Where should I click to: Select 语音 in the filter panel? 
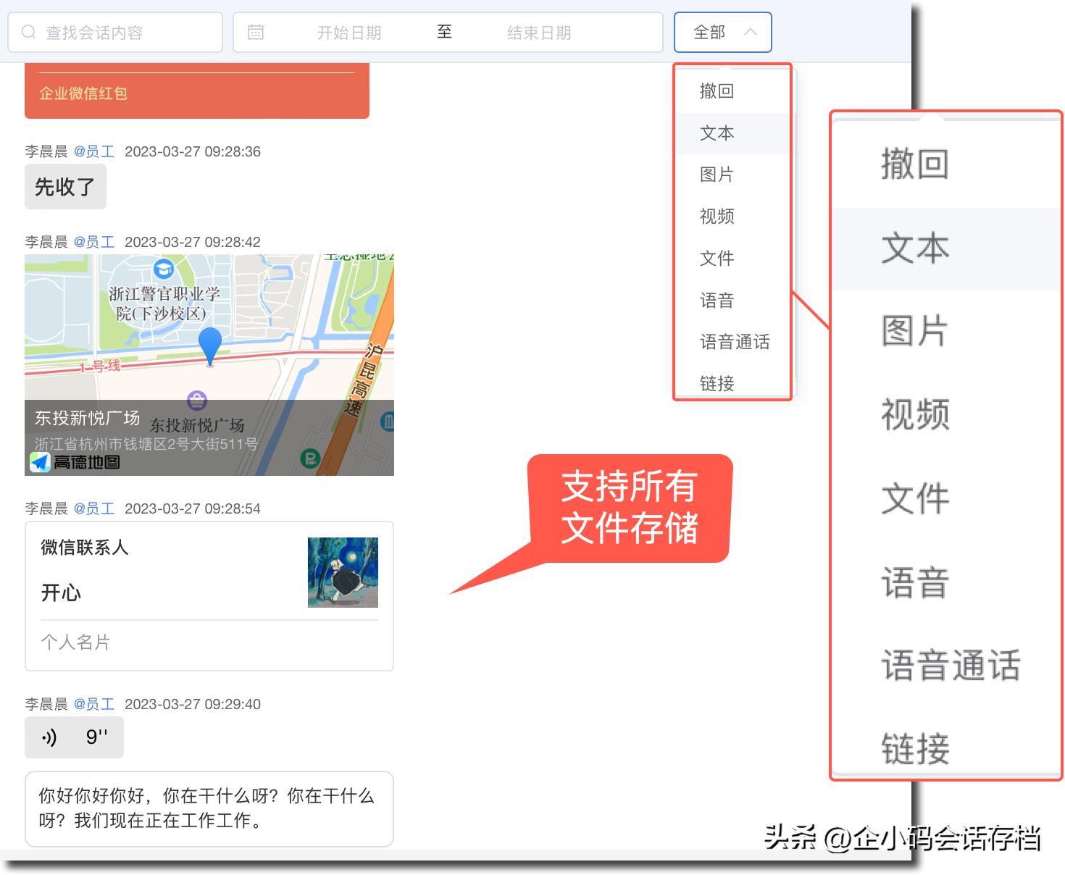pos(716,300)
